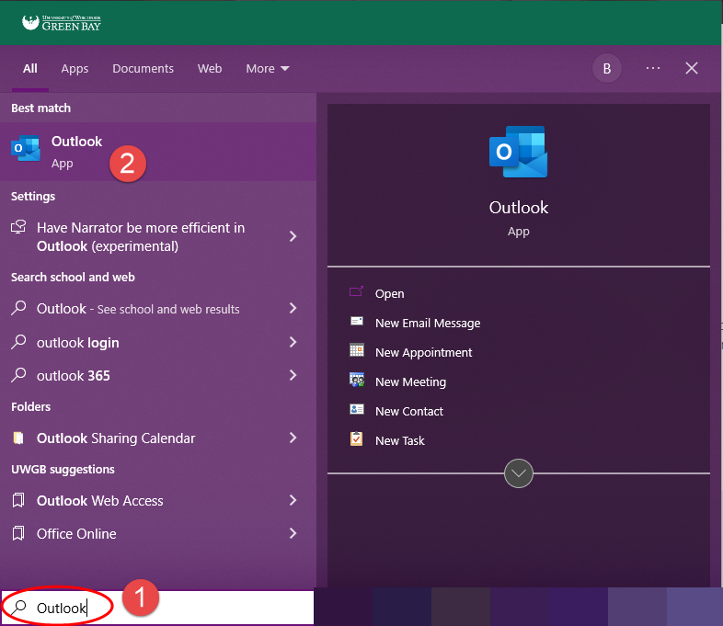Click the UW Green Bay logo

coord(62,23)
